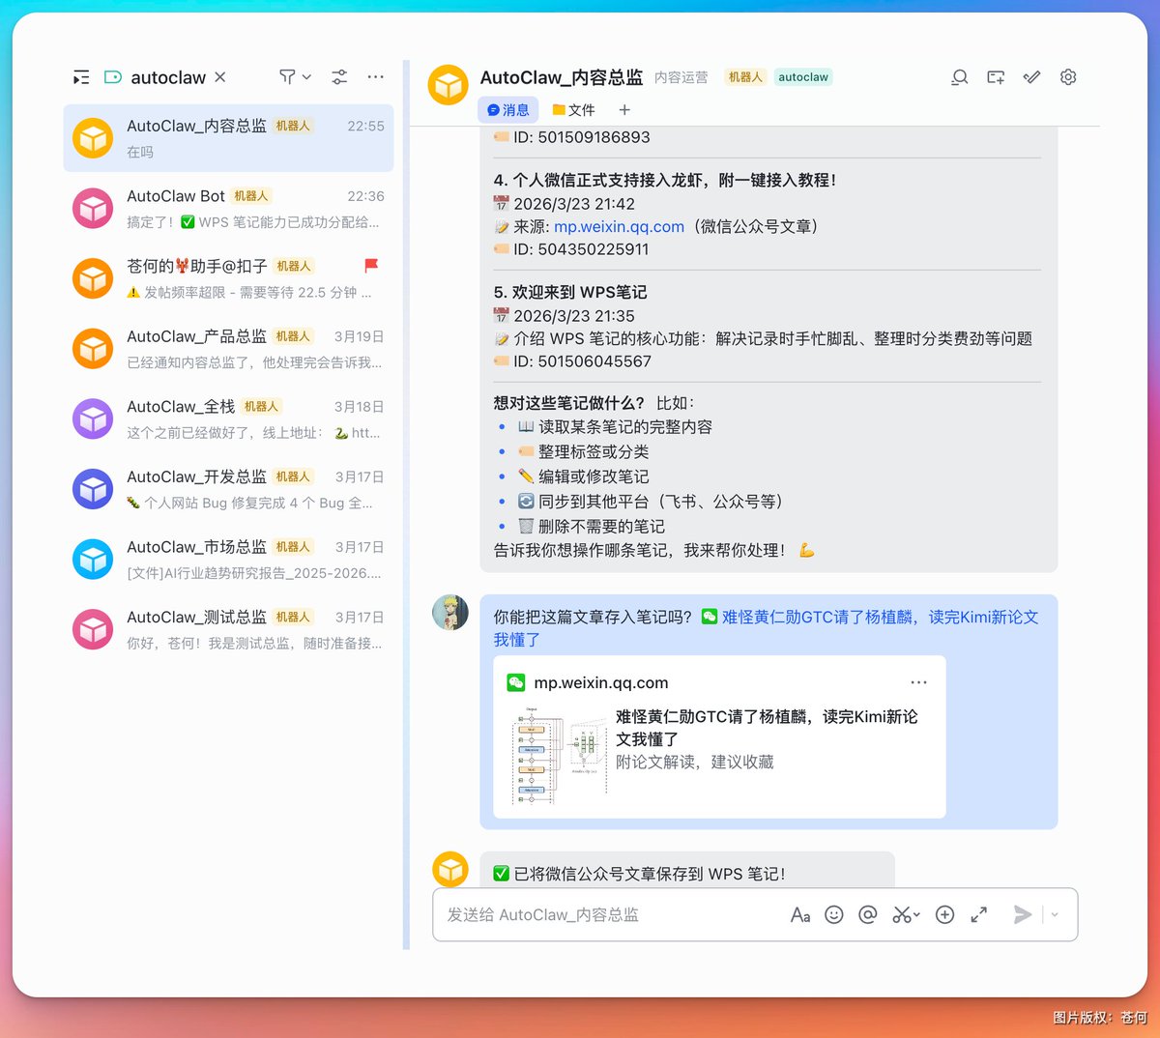Open text formatting with the Aa icon
This screenshot has width=1160, height=1038.
[x=799, y=914]
